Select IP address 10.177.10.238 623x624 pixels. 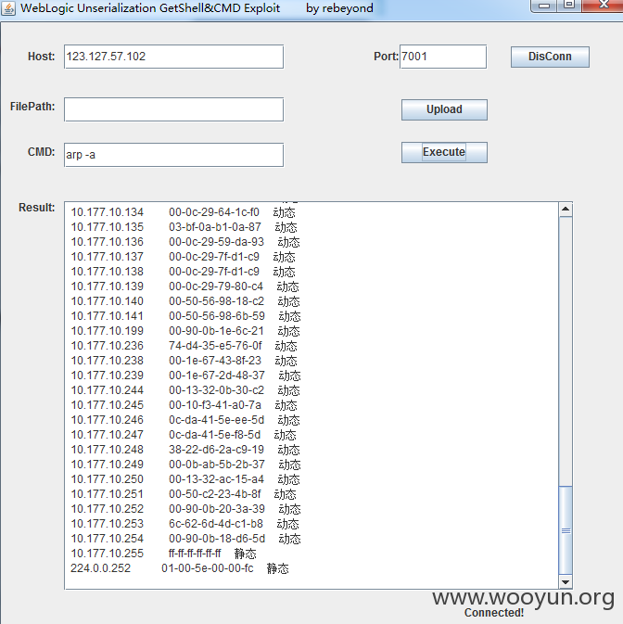click(x=107, y=361)
